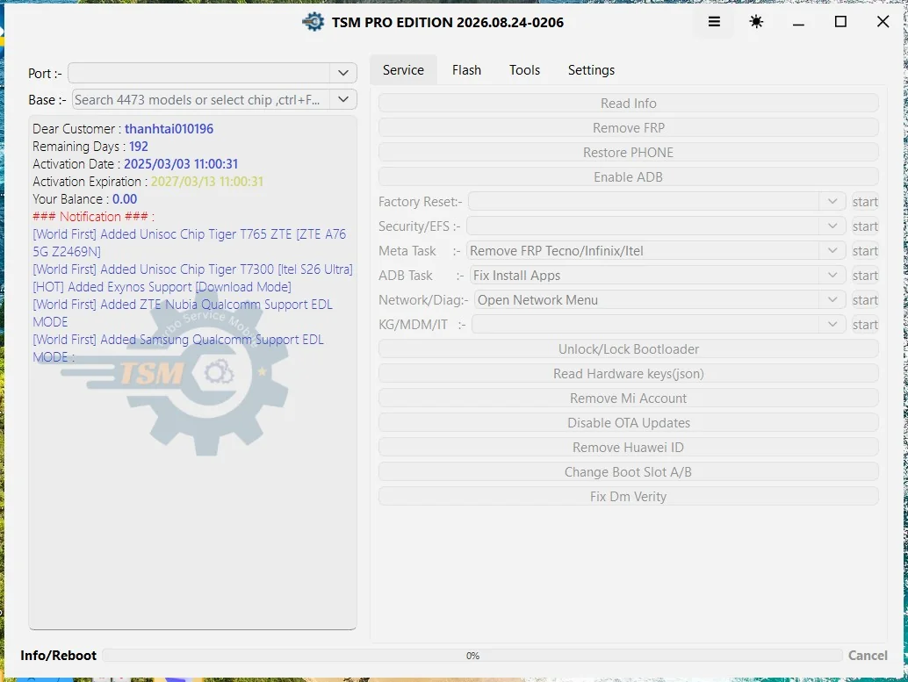Expand the Base model dropdown arrow
Viewport: 908px width, 682px height.
(x=342, y=99)
